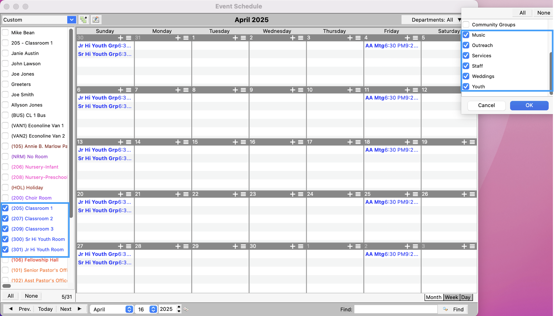554x316 pixels.
Task: Switch to Day view tab
Action: coord(466,297)
